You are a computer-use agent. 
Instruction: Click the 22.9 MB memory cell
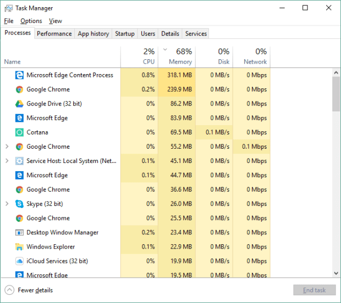(x=177, y=247)
